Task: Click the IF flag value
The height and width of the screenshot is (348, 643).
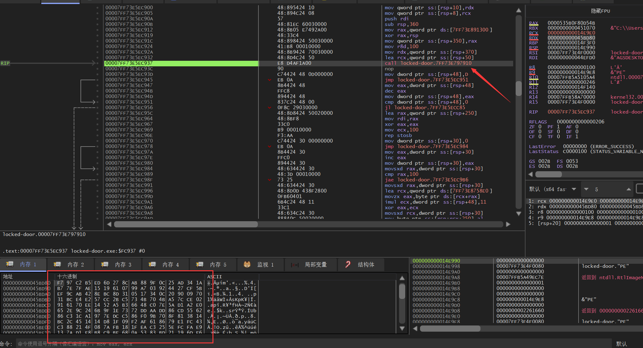Action: pos(577,137)
